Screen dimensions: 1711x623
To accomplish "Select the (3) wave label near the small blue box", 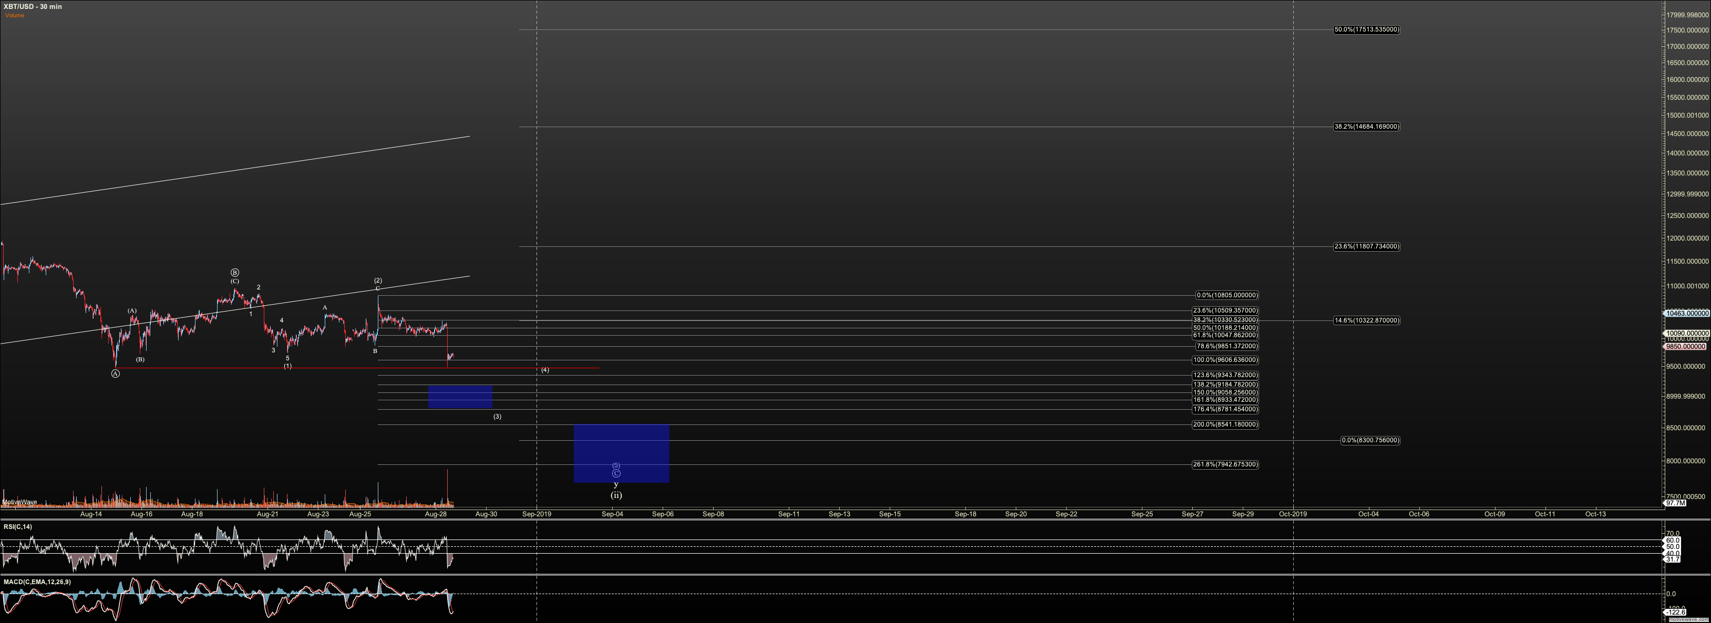I will coord(497,417).
